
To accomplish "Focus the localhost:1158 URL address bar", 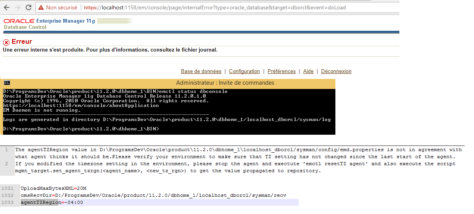I will click(x=215, y=7).
